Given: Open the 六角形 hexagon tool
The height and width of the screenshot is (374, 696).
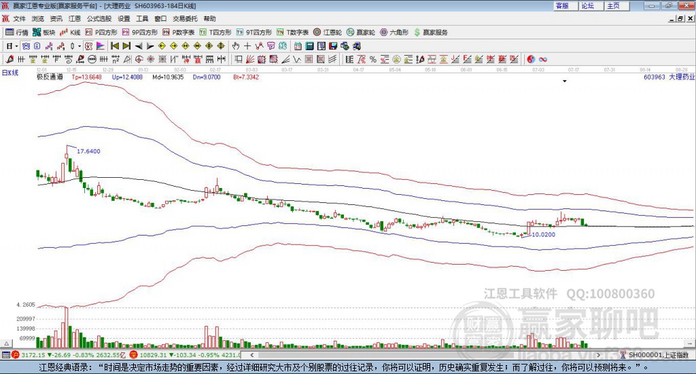Looking at the screenshot, I should click(394, 33).
